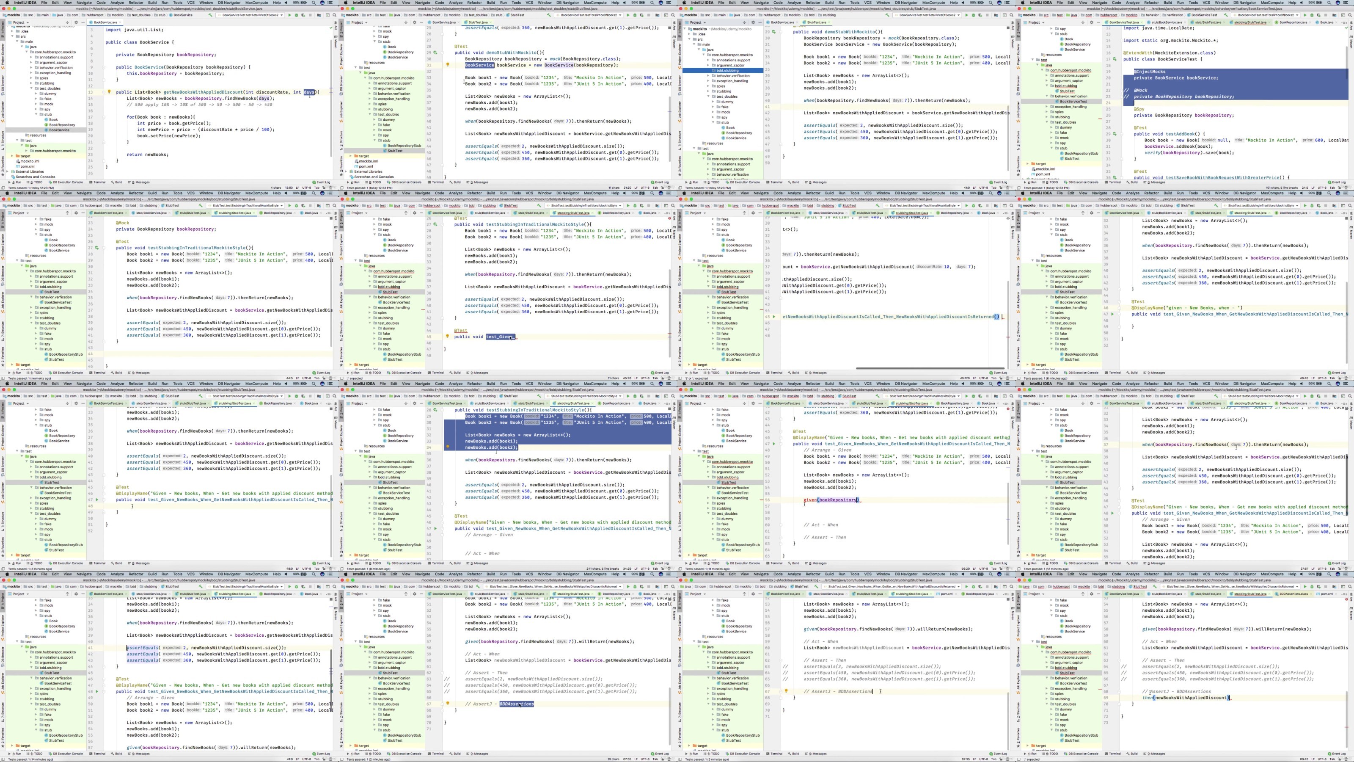Click test_doubles breadcrumb in BookService.java window
Image resolution: width=1354 pixels, height=762 pixels.
(x=139, y=15)
